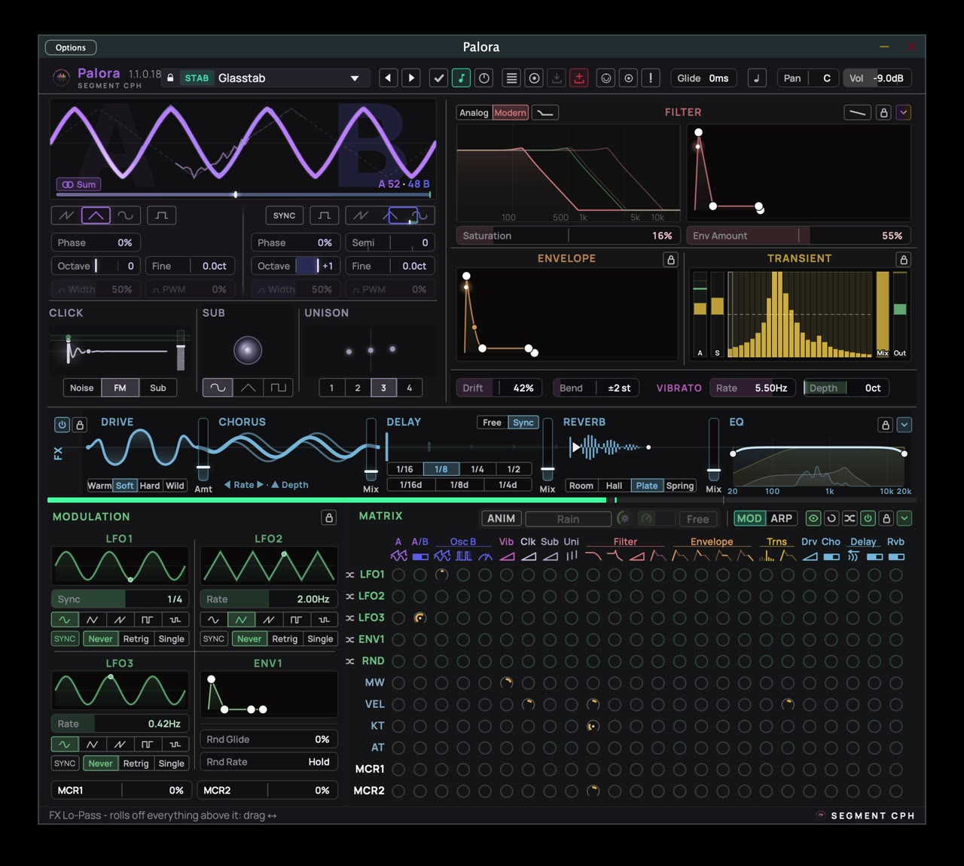Lock the Filter section with its padlock
964x866 pixels.
[x=884, y=112]
